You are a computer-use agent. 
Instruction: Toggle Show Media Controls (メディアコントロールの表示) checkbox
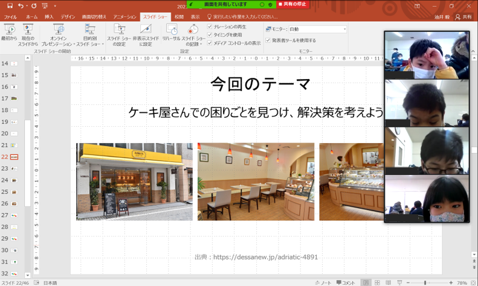pyautogui.click(x=210, y=43)
